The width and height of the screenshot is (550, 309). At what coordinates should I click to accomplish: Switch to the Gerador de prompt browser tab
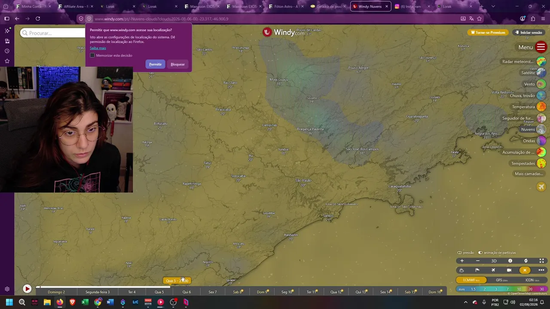328,6
